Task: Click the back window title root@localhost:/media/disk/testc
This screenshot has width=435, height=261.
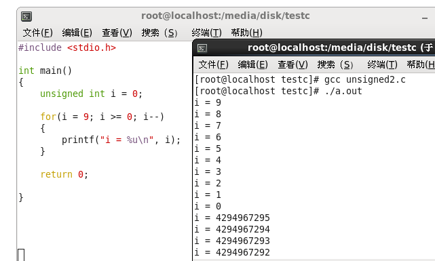Action: (x=225, y=16)
